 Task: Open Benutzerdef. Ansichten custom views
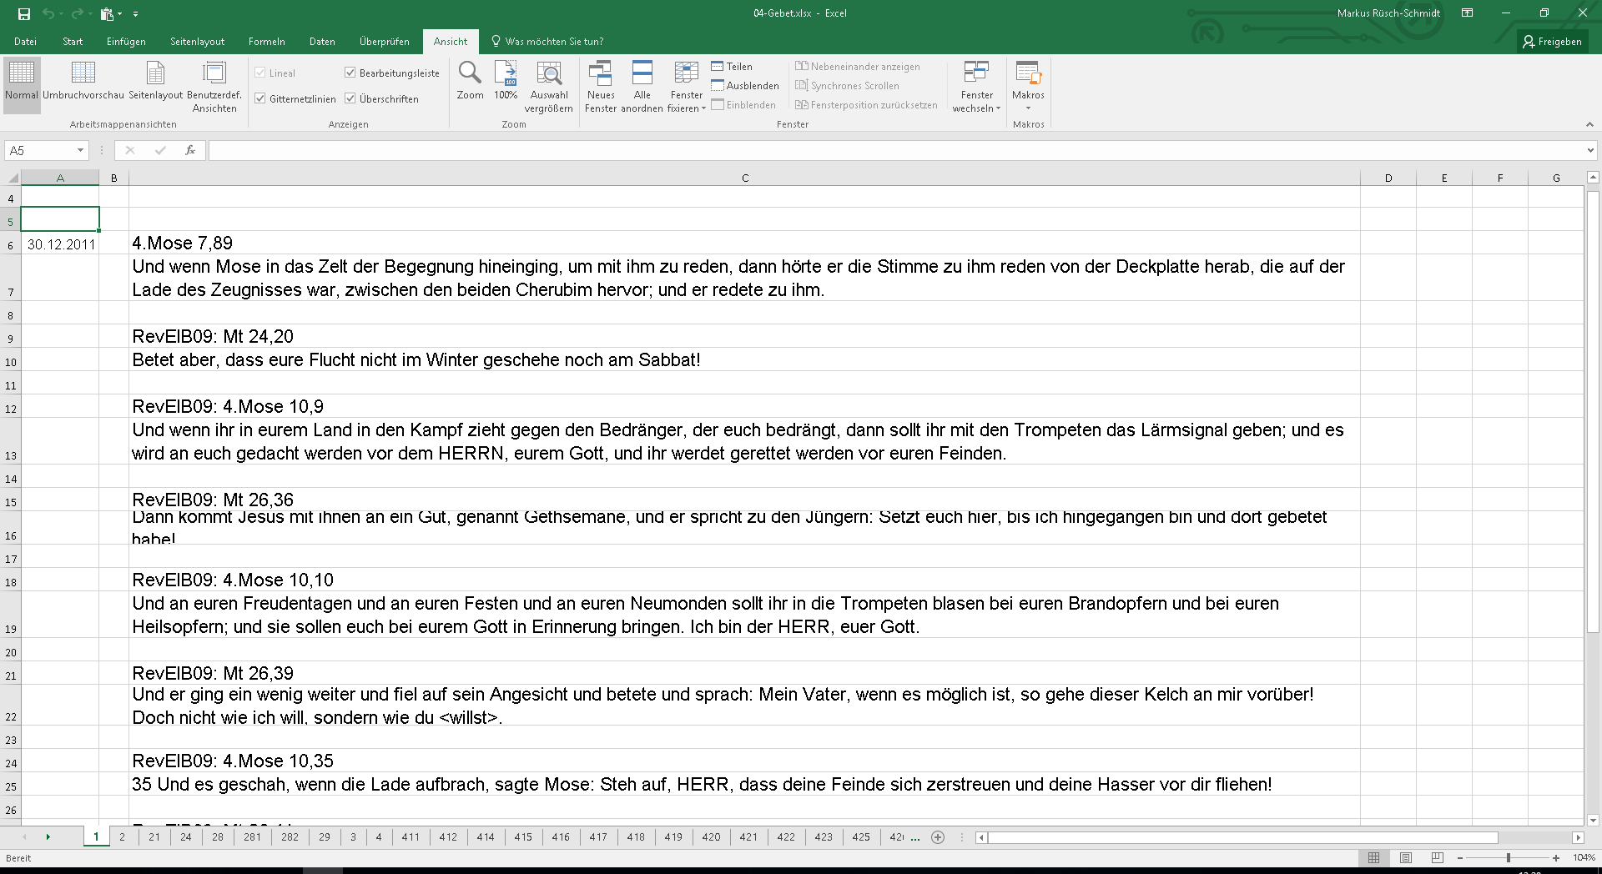tap(214, 87)
